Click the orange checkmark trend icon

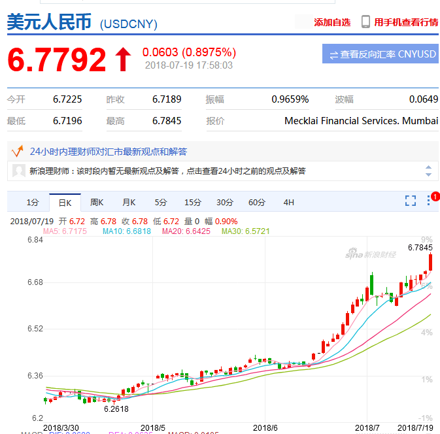coord(18,151)
